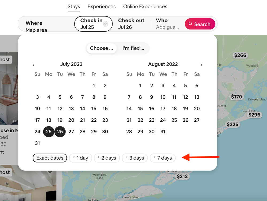Open the Check out date field
267x201 pixels.
pos(131,24)
